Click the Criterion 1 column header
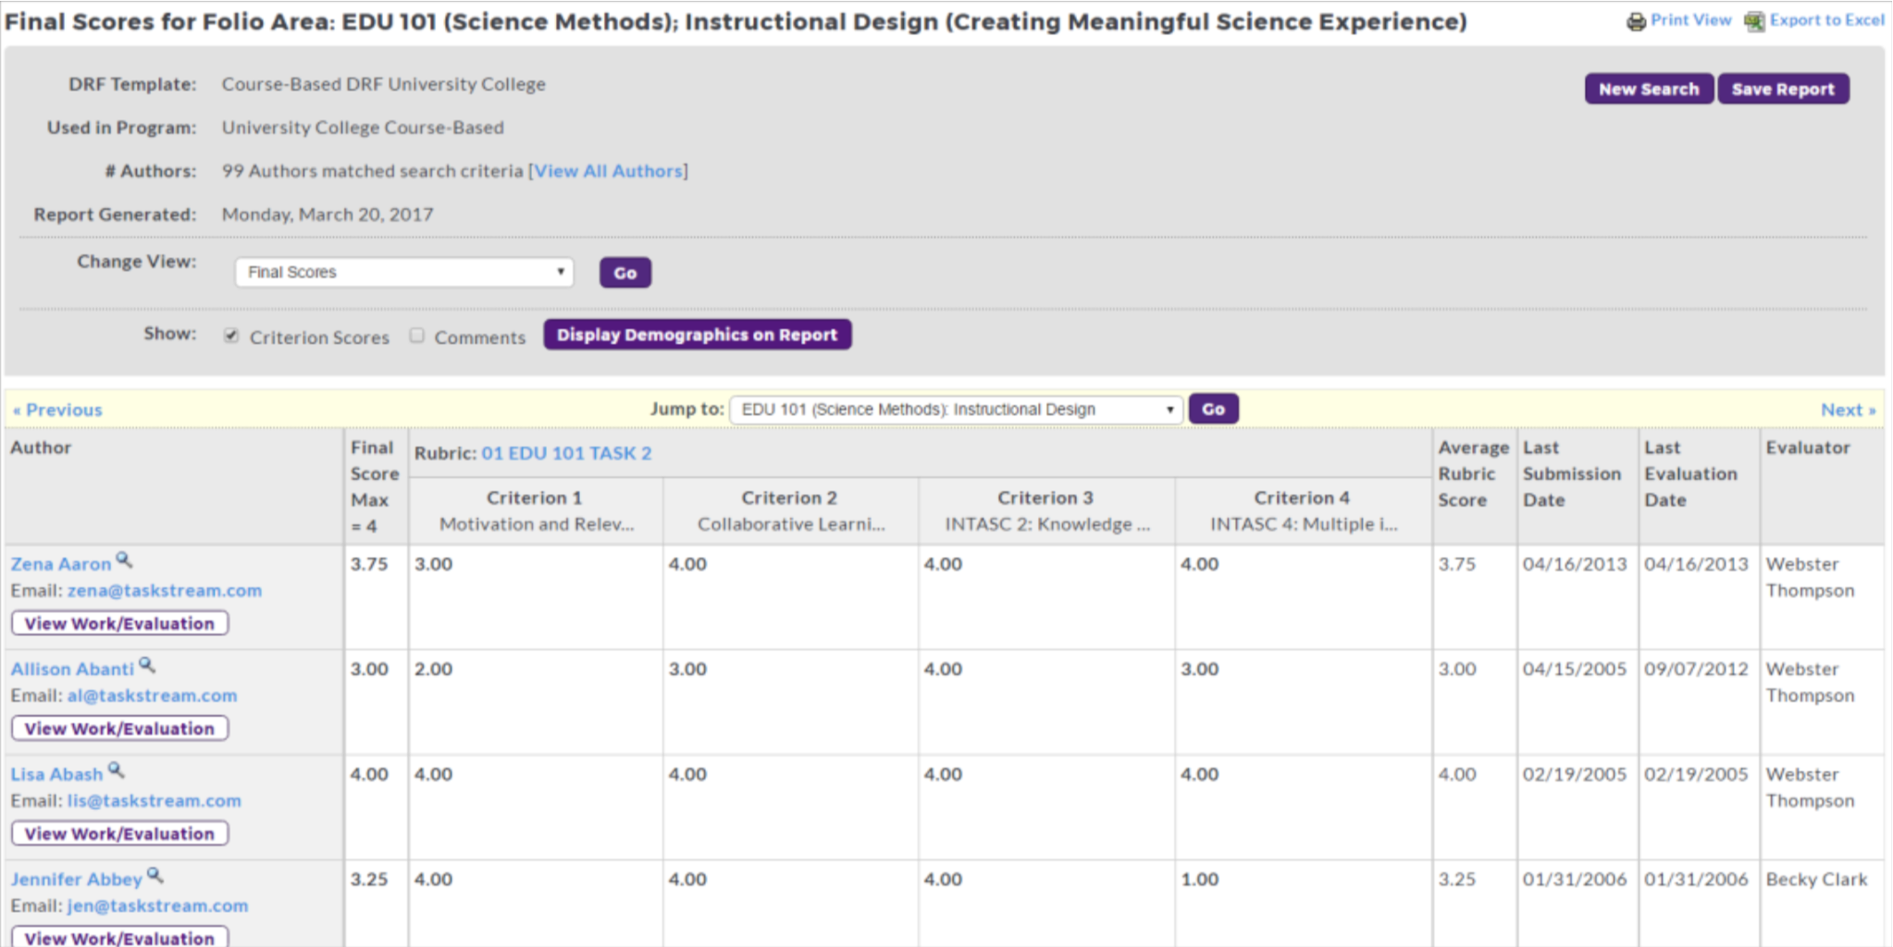 point(536,510)
